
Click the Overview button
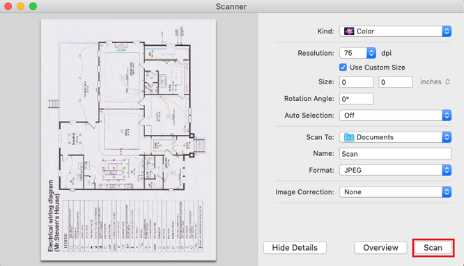(x=380, y=248)
